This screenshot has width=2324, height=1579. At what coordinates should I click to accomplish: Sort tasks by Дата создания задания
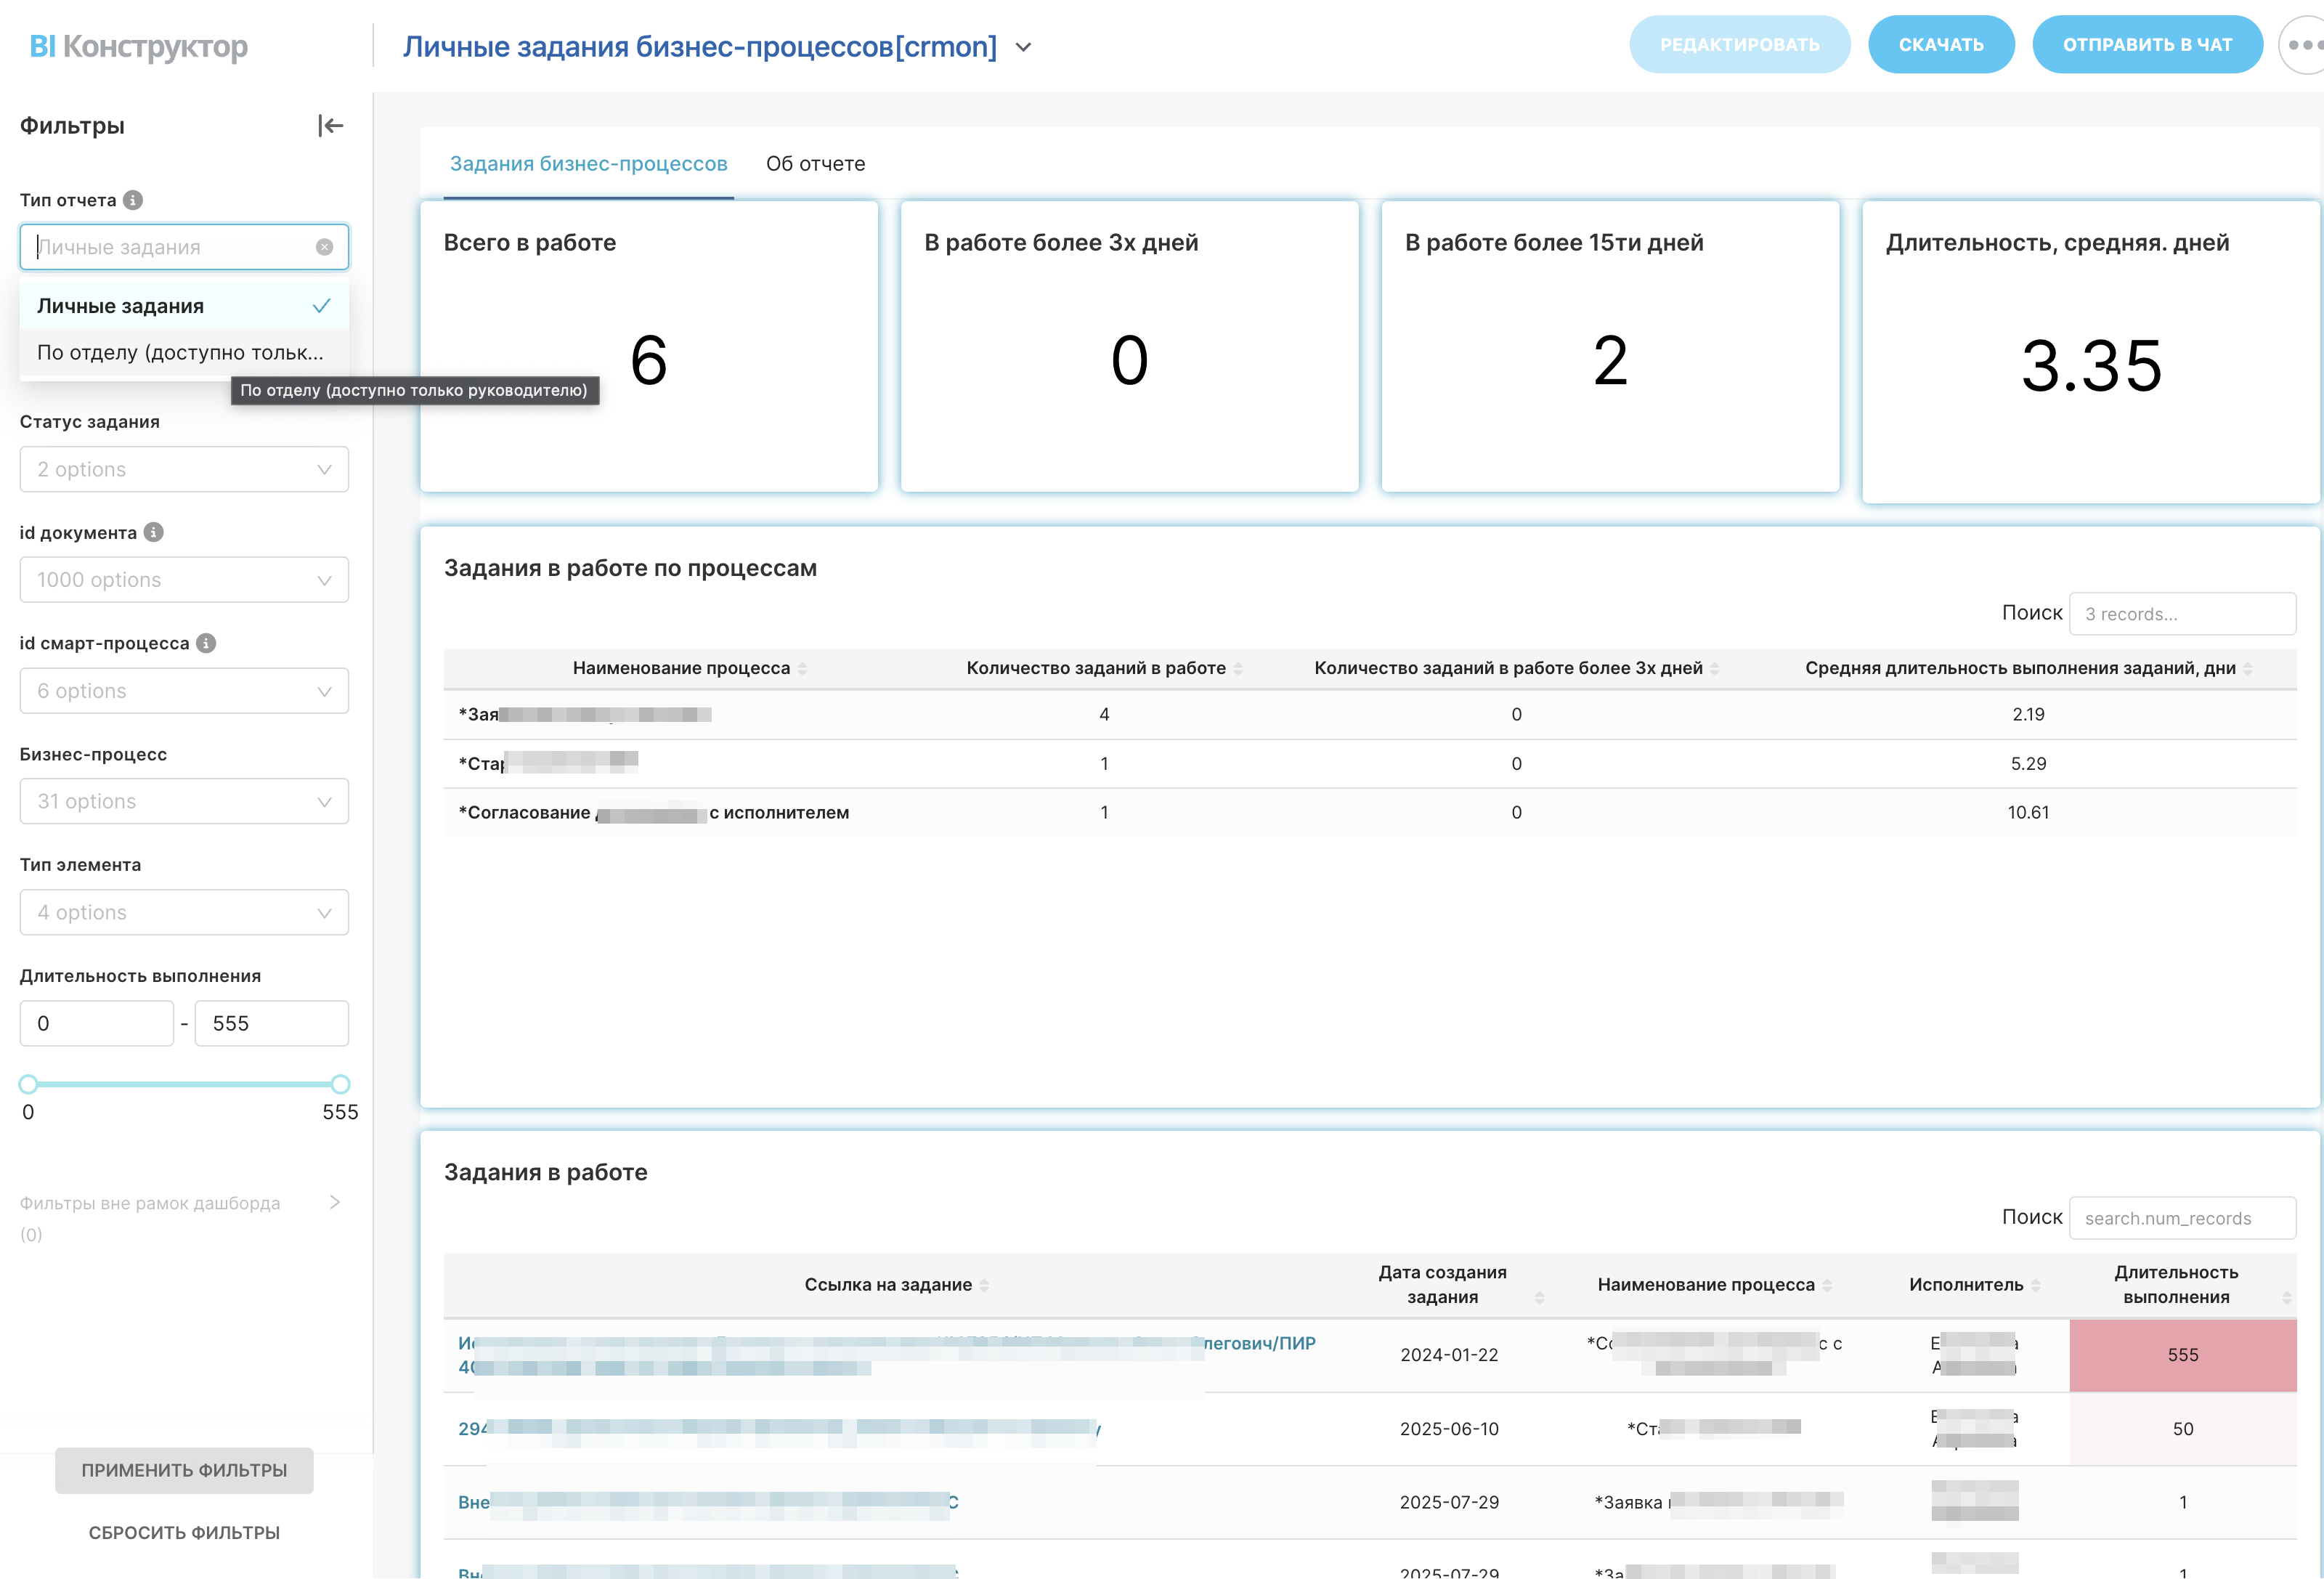point(1539,1297)
